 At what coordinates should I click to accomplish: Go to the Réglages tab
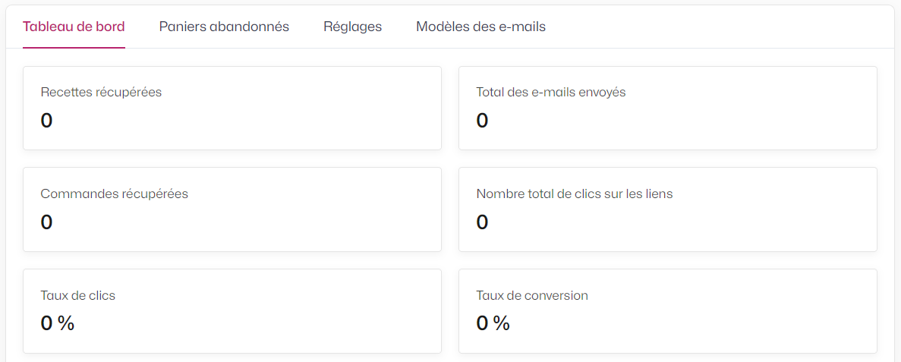[x=353, y=27]
